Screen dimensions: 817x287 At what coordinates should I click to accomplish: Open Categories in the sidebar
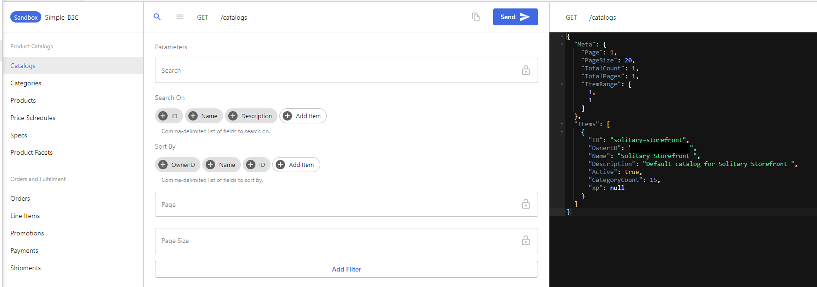(x=26, y=83)
